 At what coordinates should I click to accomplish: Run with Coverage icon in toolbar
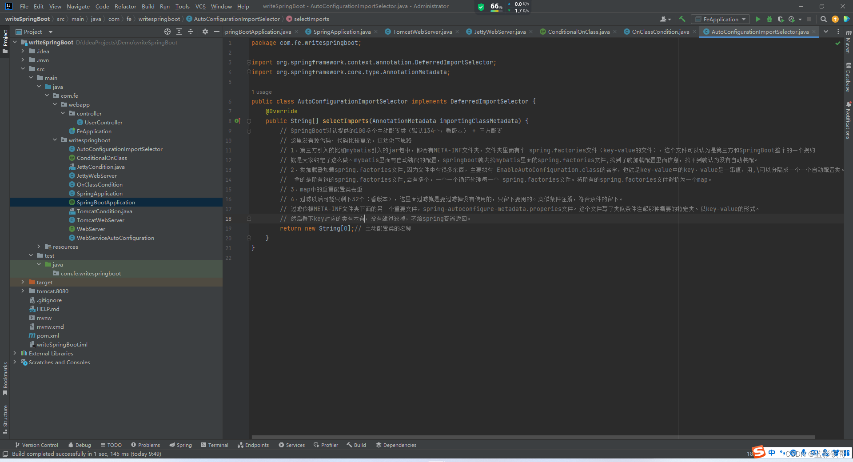point(781,19)
